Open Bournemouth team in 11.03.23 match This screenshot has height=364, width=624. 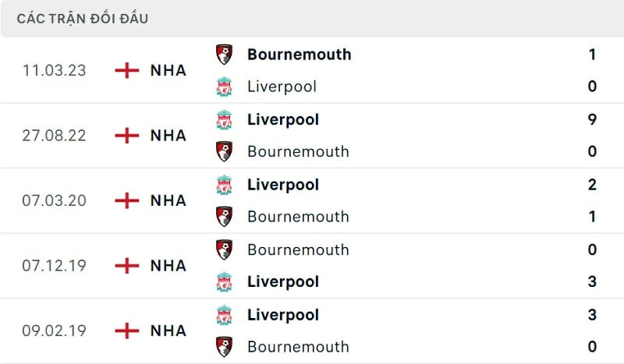[299, 55]
